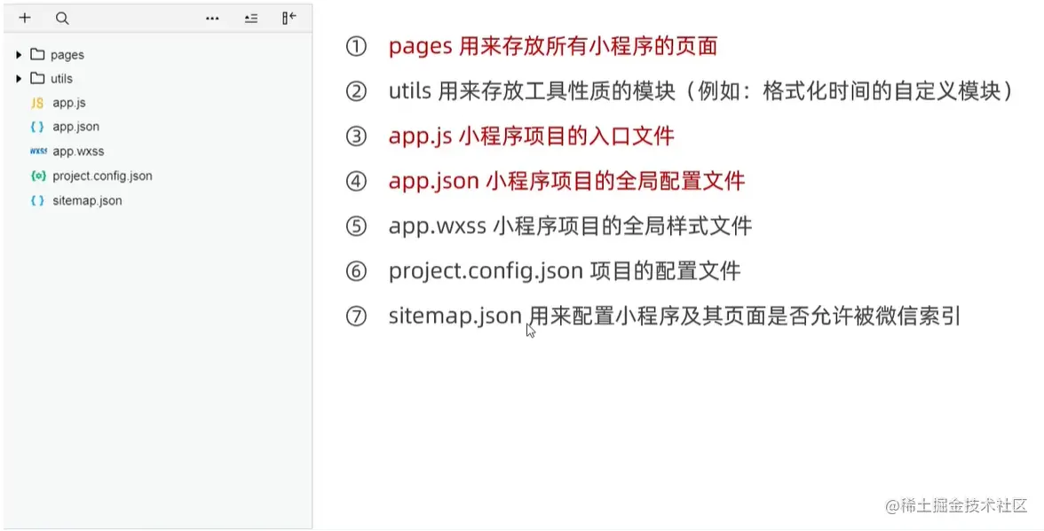Open project.config.json in file tree

(102, 176)
